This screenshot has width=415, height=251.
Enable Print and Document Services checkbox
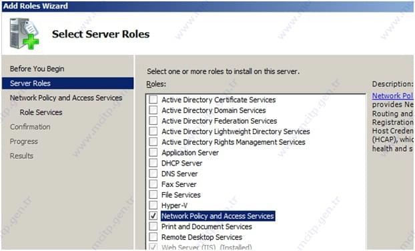[x=153, y=226]
